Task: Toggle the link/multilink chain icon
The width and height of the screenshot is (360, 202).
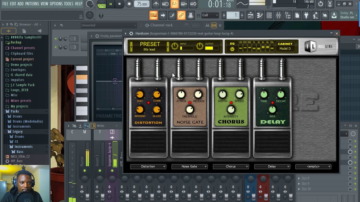Action: [x=181, y=15]
